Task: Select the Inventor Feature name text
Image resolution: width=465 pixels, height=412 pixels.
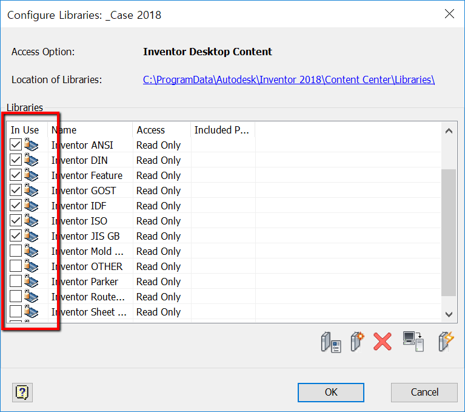Action: click(87, 175)
